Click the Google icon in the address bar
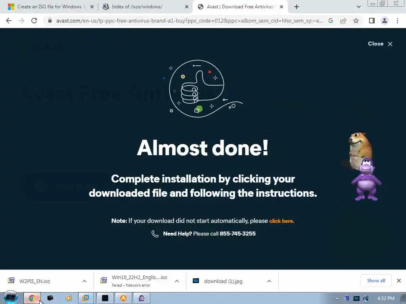 pyautogui.click(x=331, y=21)
